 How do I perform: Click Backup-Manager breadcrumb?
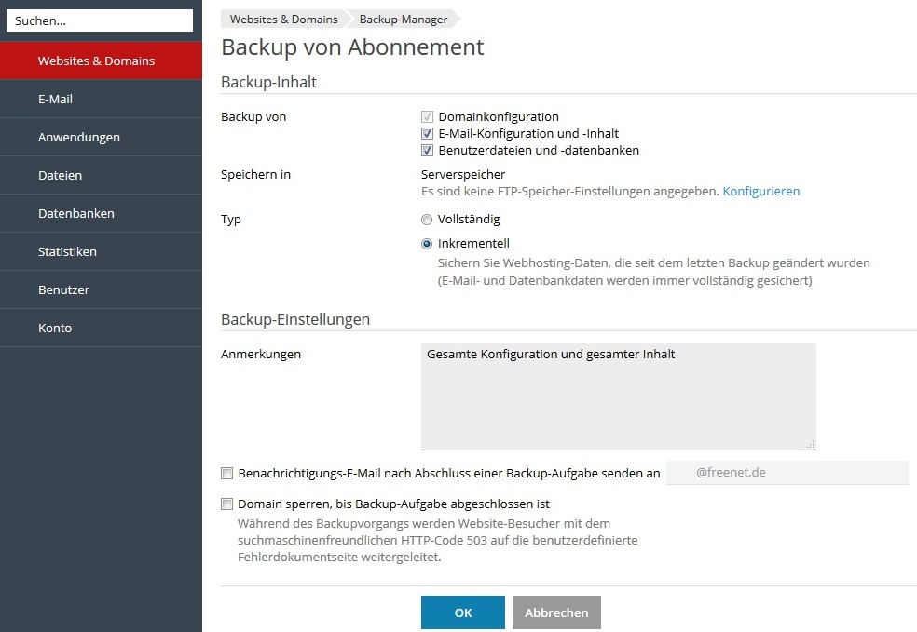(404, 20)
